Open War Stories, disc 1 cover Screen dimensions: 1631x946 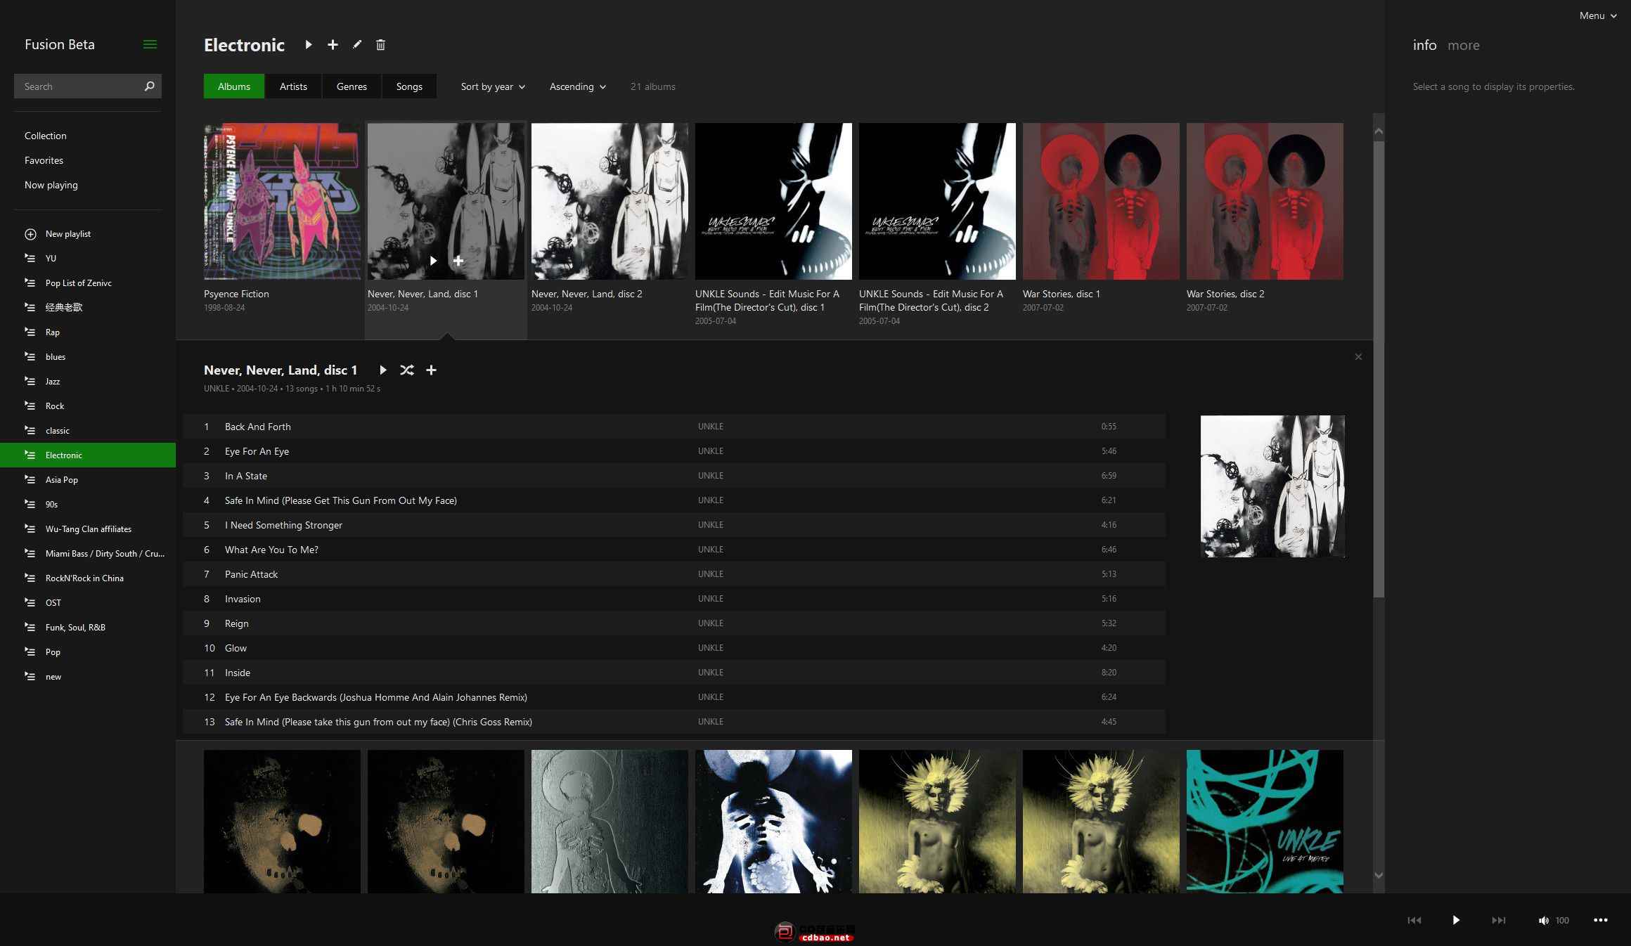[1101, 201]
